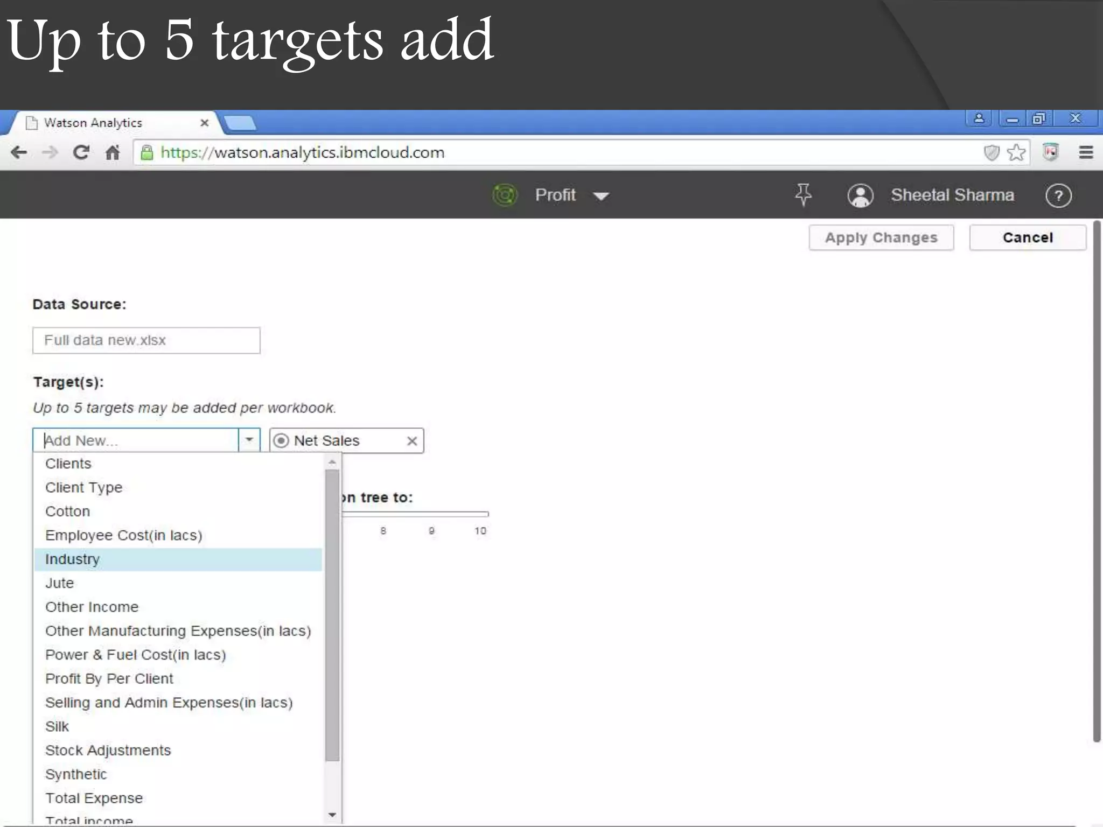
Task: Open the Chrome hamburger menu
Action: pos(1086,153)
